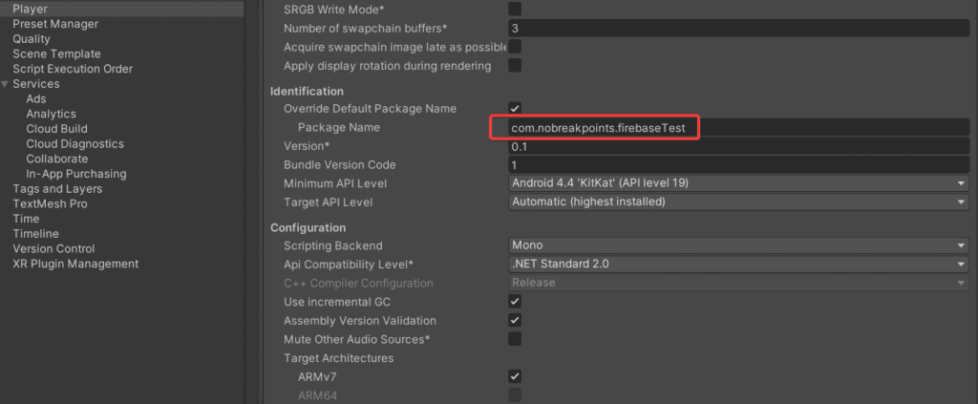978x404 pixels.
Task: Open Target API Level dropdown
Action: [738, 202]
